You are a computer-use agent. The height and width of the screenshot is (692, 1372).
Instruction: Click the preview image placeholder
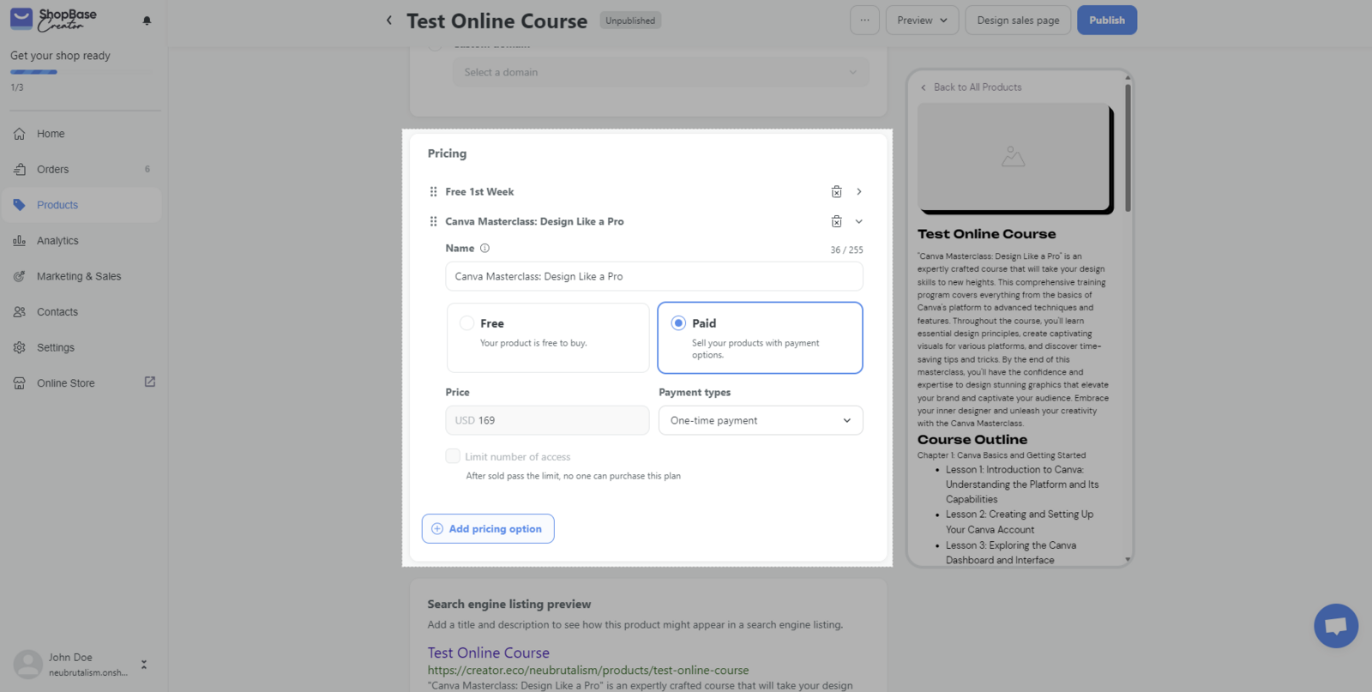1015,158
